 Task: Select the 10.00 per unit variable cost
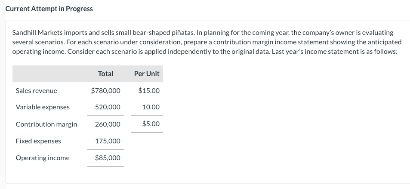[151, 107]
